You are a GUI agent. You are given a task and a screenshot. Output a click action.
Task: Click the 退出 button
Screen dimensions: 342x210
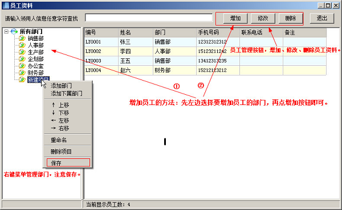(x=322, y=18)
